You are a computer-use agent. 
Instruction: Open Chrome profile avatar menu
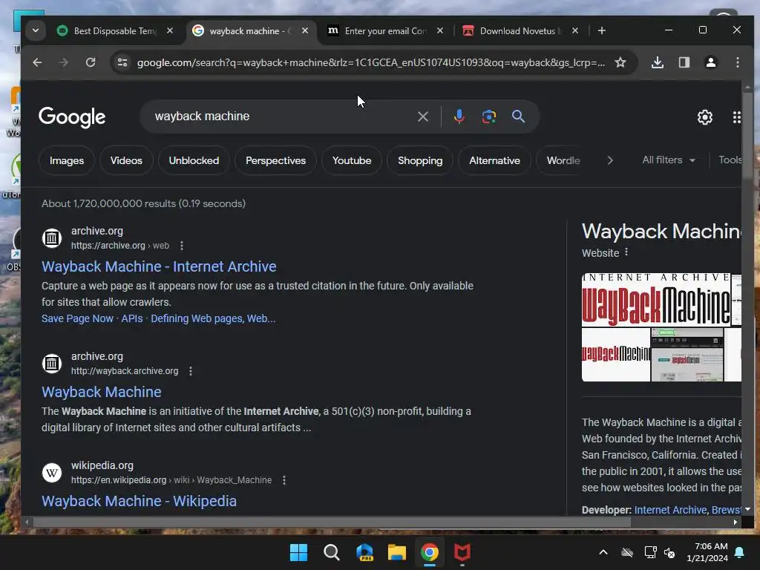(710, 62)
